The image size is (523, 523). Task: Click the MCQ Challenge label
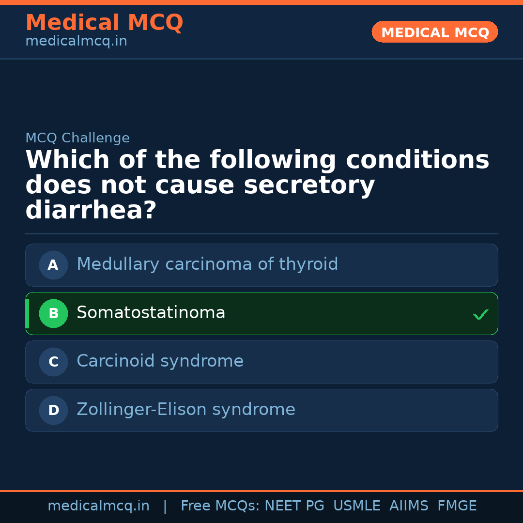point(77,138)
